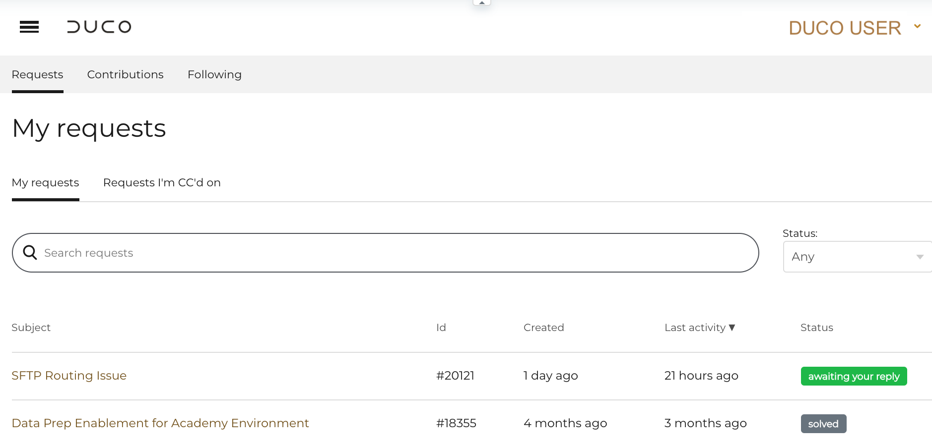Click the My requests page heading
The image size is (932, 447).
pyautogui.click(x=89, y=129)
